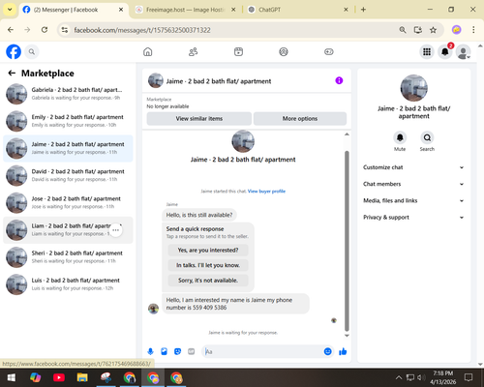The width and height of the screenshot is (484, 387).
Task: Open the notifications bell with badge
Action: coord(445,51)
